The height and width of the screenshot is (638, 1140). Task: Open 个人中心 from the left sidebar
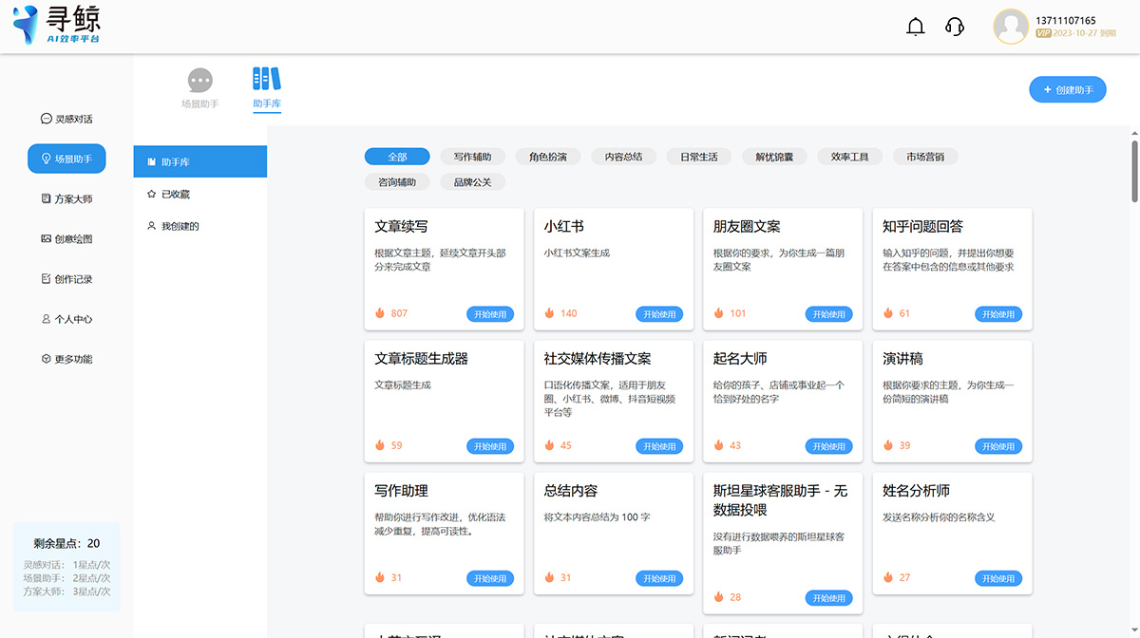[x=66, y=318]
